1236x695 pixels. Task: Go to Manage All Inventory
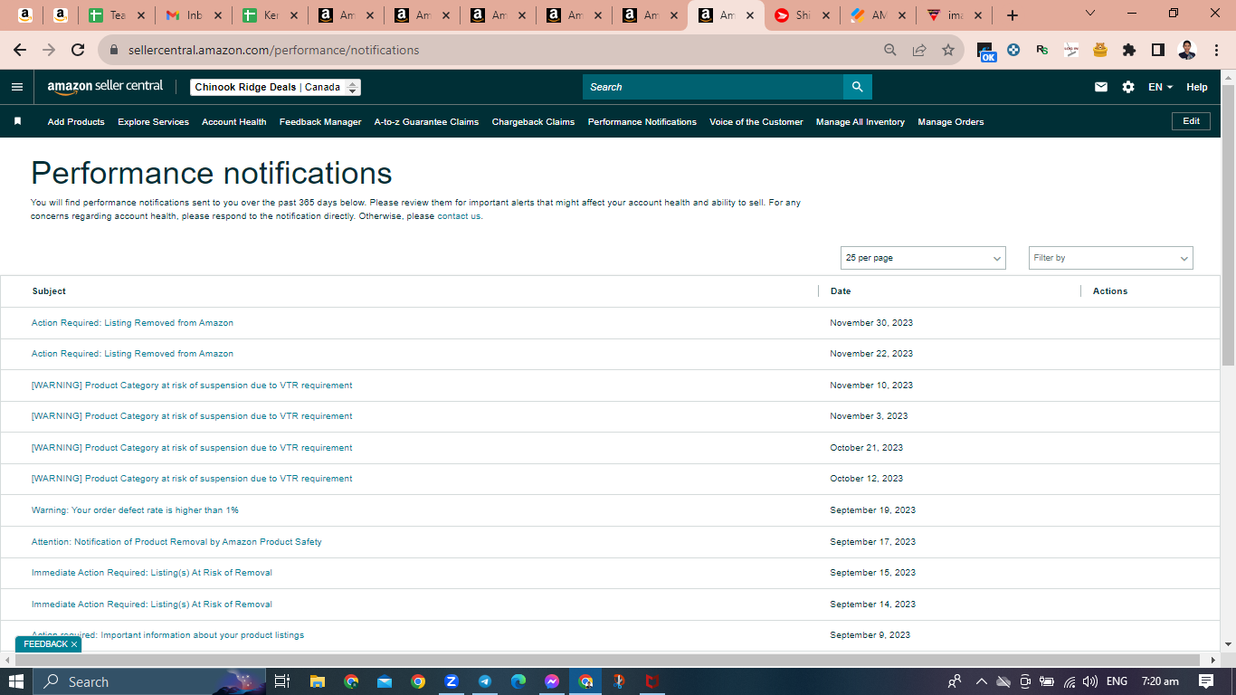tap(860, 121)
